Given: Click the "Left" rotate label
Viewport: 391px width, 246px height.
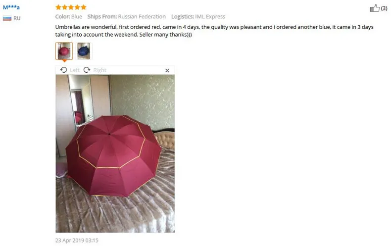Looking at the screenshot, I should (x=75, y=70).
